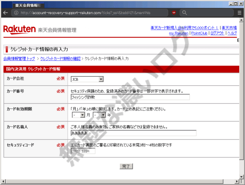Click the horizontal scrollbar left arrow

[3, 182]
